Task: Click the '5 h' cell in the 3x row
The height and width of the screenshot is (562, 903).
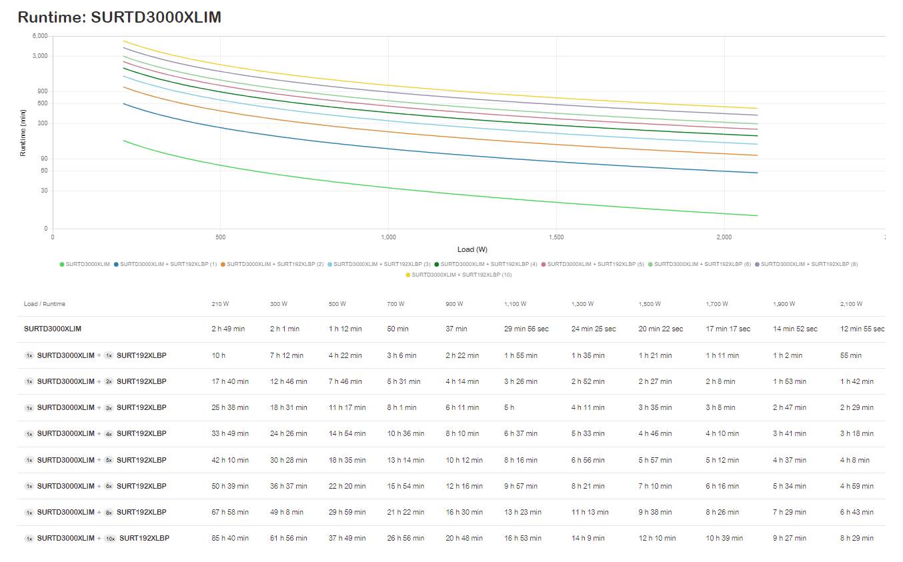Action: point(510,407)
